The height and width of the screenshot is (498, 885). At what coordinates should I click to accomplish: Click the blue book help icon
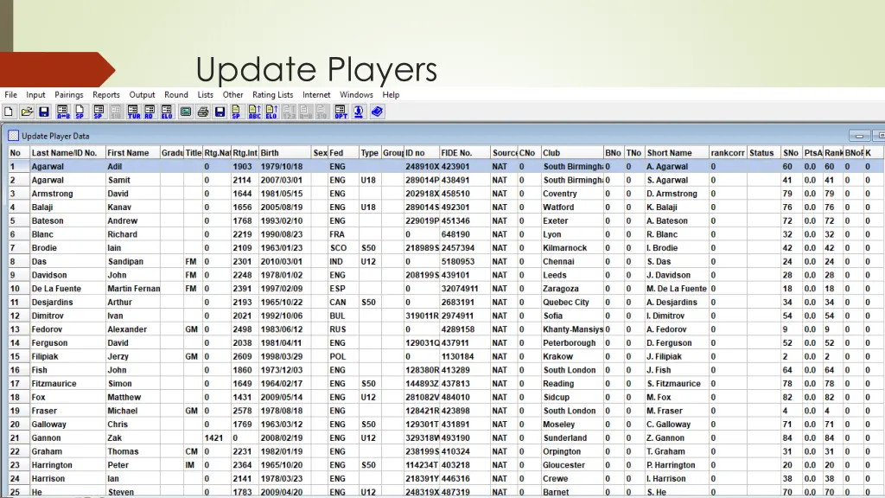tap(377, 112)
